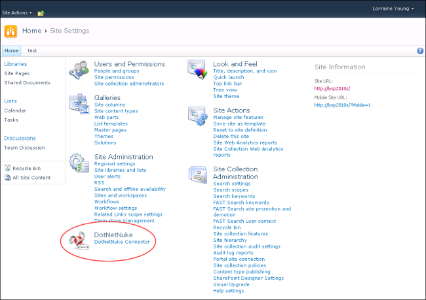The height and width of the screenshot is (300, 426).
Task: Open help via the blue question mark icon
Action: point(420,51)
